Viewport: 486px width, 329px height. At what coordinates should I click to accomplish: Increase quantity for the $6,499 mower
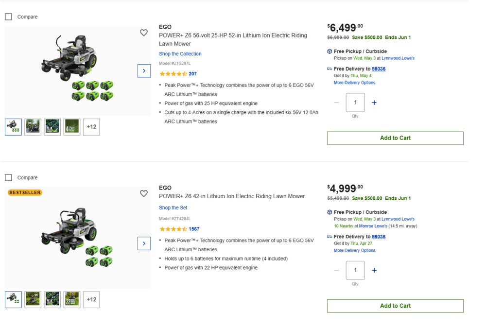click(374, 103)
